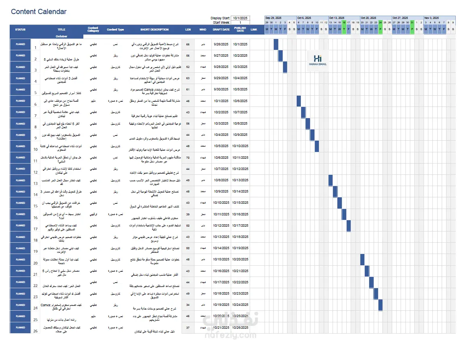Select the Display Start date field
The image size is (461, 340).
point(240,18)
